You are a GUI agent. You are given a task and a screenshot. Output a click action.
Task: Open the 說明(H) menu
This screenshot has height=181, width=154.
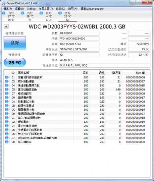(x=73, y=9)
